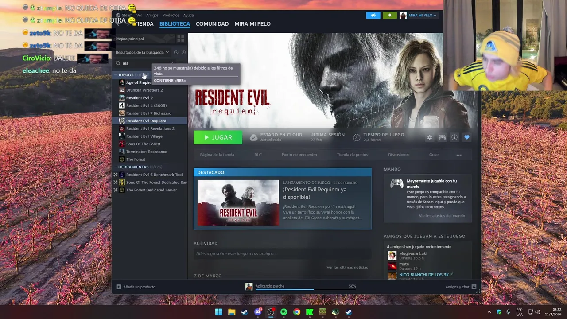This screenshot has height=319, width=567.
Task: Open Resultados de la búsqueda dropdown
Action: (142, 52)
